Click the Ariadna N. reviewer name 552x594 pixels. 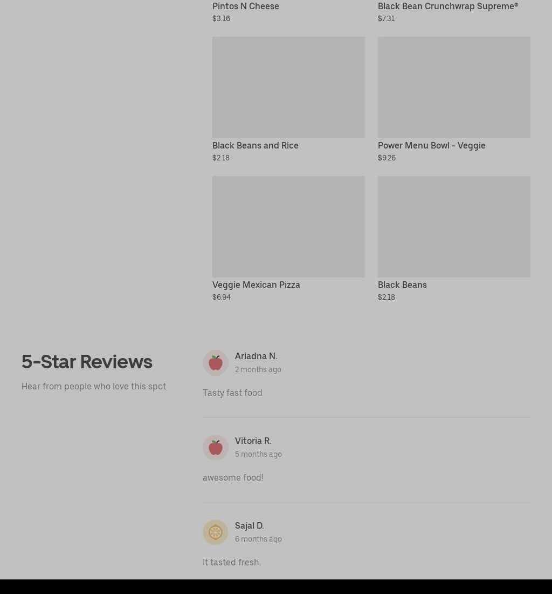(256, 356)
